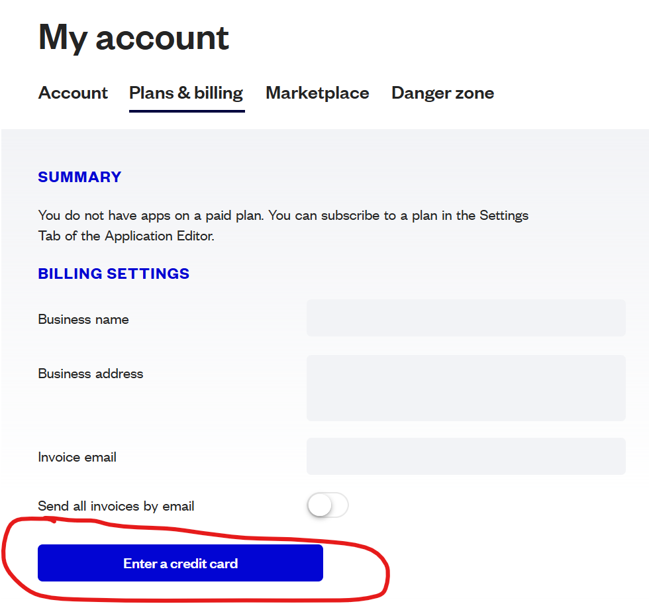Click the My account page heading

(134, 37)
